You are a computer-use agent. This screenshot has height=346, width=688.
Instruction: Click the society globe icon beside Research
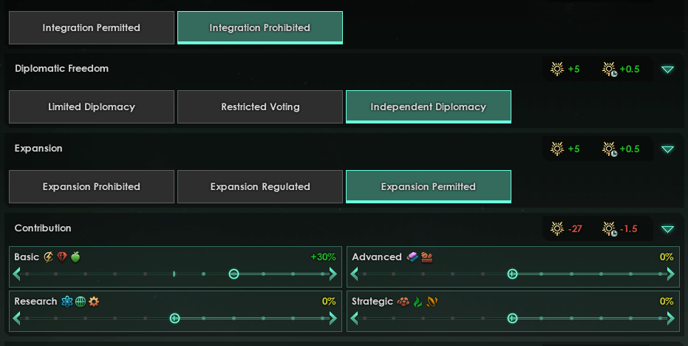tap(81, 301)
